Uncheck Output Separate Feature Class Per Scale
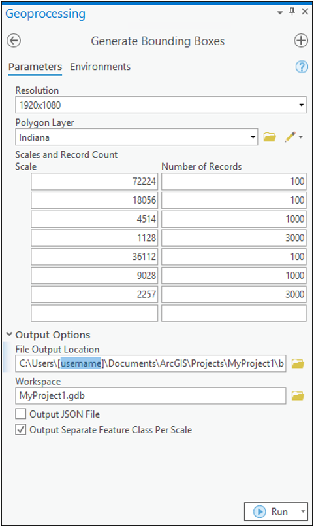 click(x=21, y=429)
